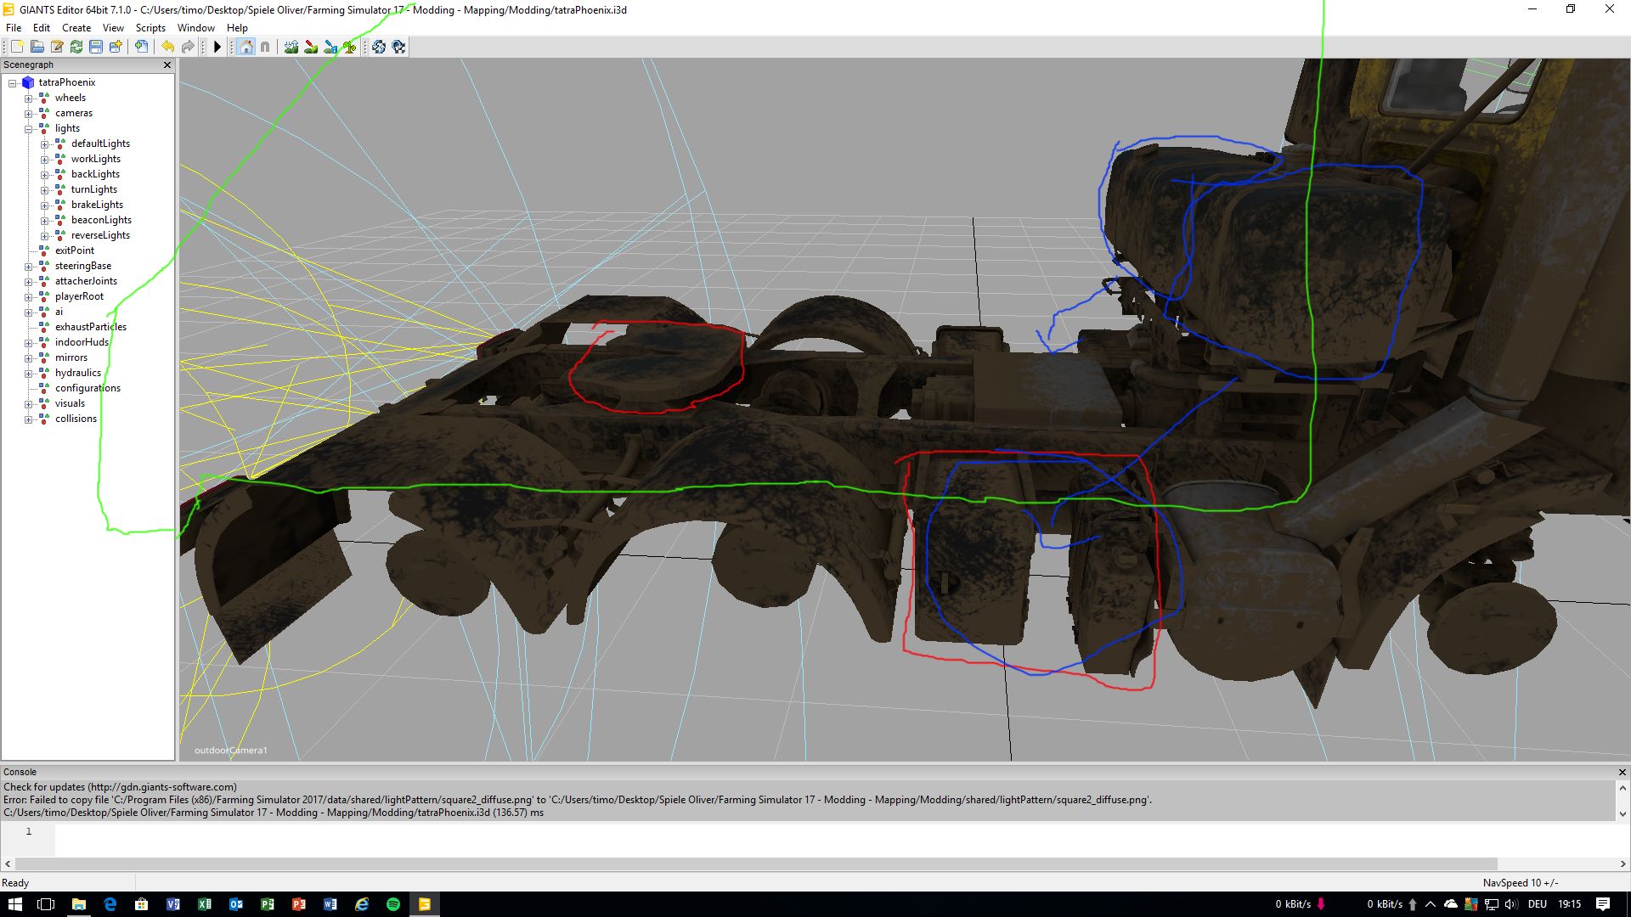Image resolution: width=1631 pixels, height=917 pixels.
Task: Open the Create menu
Action: pyautogui.click(x=76, y=28)
